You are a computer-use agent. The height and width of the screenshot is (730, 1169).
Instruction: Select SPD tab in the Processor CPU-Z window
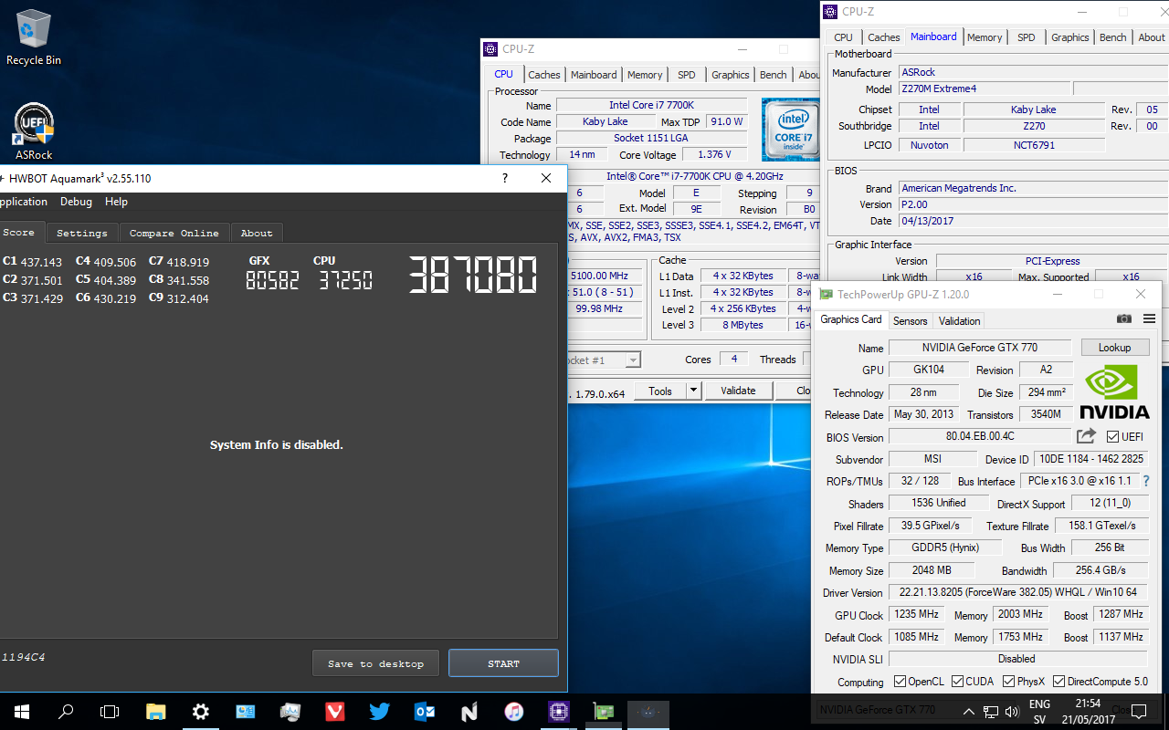click(686, 75)
